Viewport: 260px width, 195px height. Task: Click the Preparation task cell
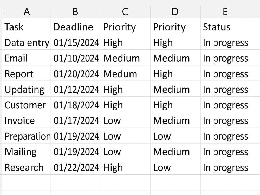click(26, 136)
